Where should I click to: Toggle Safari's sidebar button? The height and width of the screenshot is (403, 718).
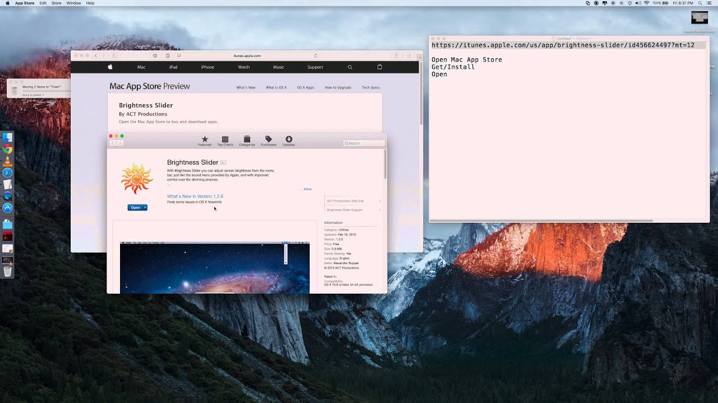click(115, 55)
